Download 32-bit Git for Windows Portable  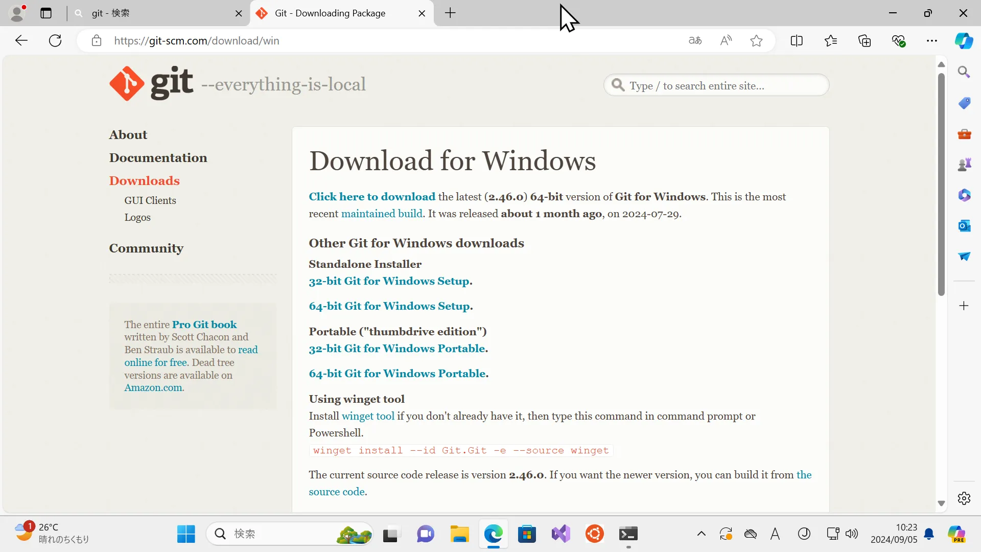397,349
